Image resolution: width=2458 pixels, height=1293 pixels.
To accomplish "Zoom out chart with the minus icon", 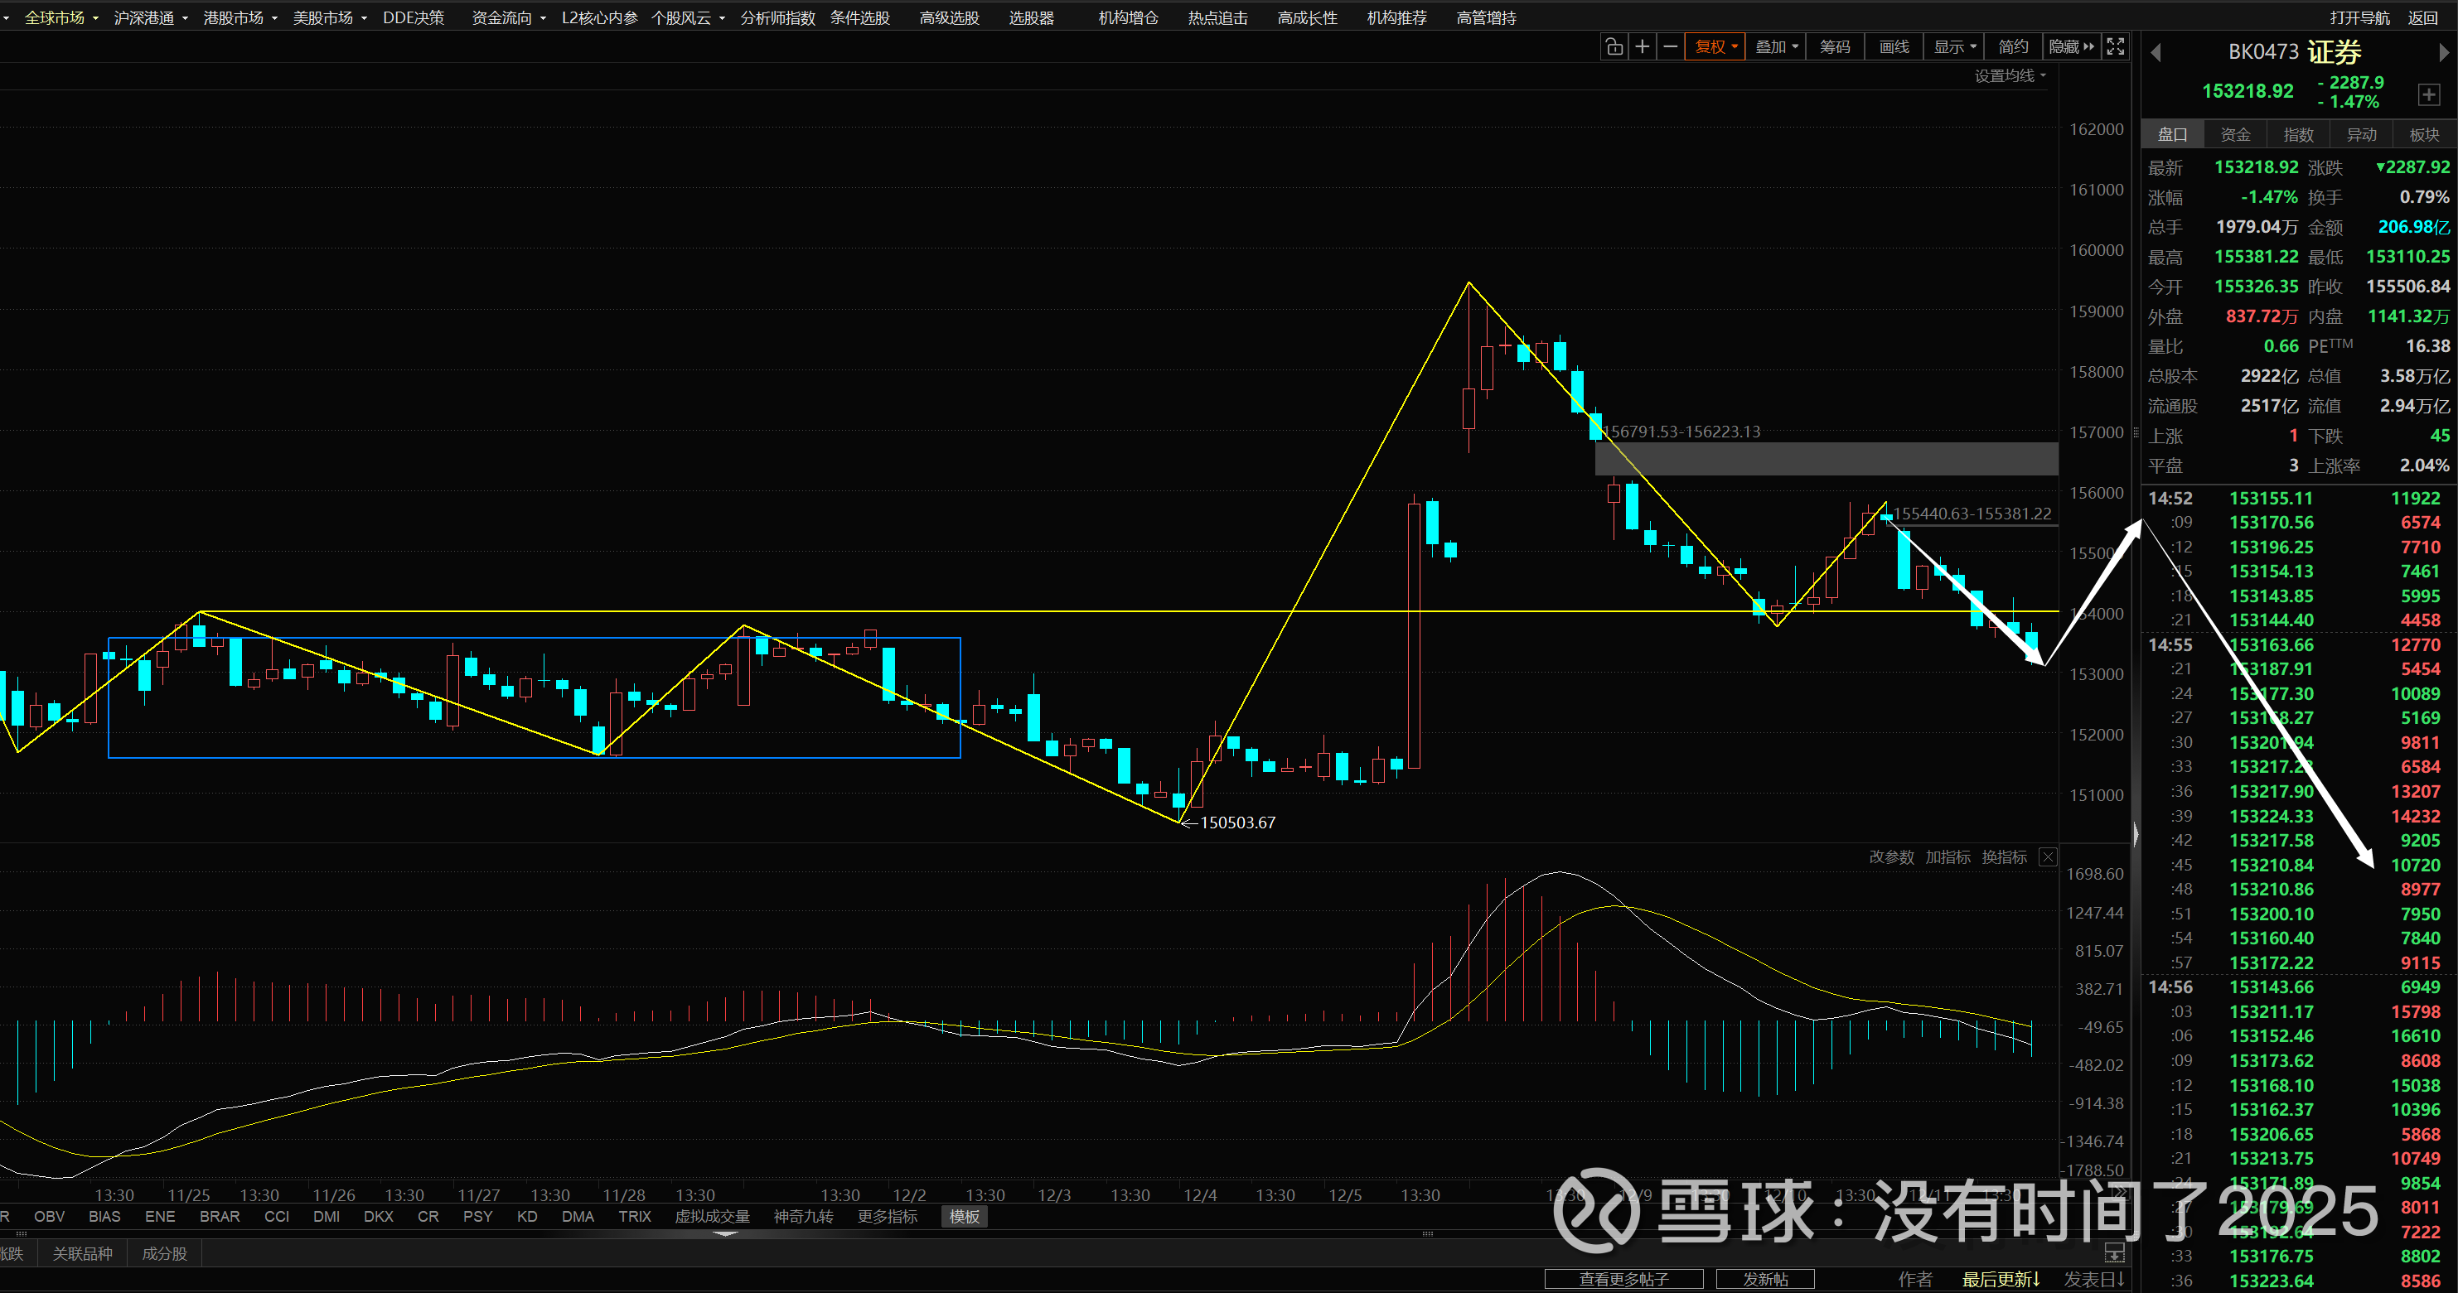I will coord(1670,46).
